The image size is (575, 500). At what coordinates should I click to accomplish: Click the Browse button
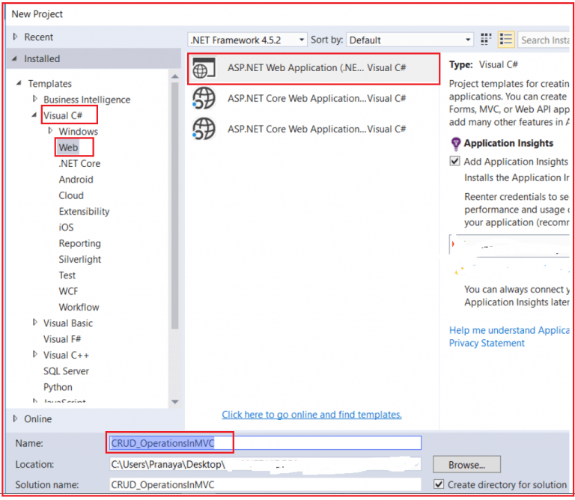point(466,465)
